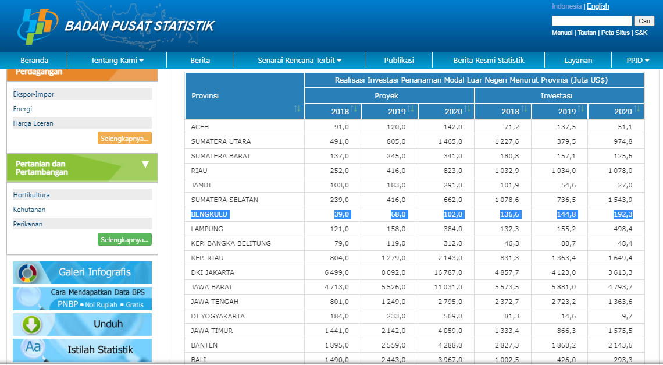Image resolution: width=663 pixels, height=365 pixels.
Task: Sort by Investasi 2019 column arrows
Action: pos(580,109)
